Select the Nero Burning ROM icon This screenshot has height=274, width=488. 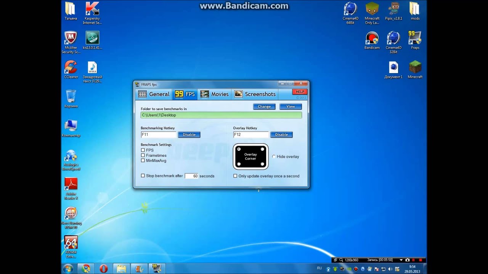click(x=71, y=218)
